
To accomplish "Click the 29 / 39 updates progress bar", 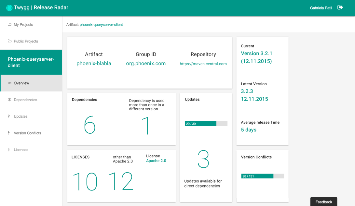I will point(206,124).
